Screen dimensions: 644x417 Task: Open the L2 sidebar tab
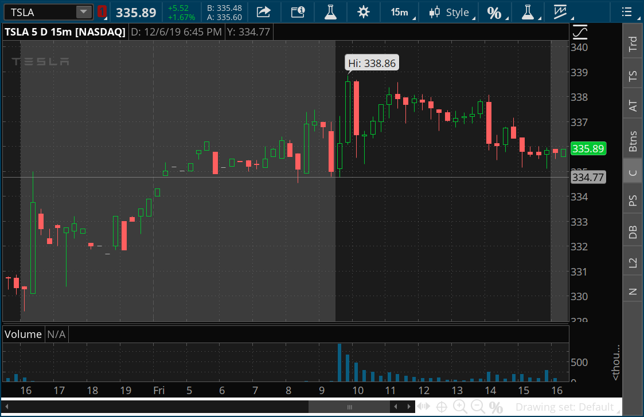tap(633, 262)
